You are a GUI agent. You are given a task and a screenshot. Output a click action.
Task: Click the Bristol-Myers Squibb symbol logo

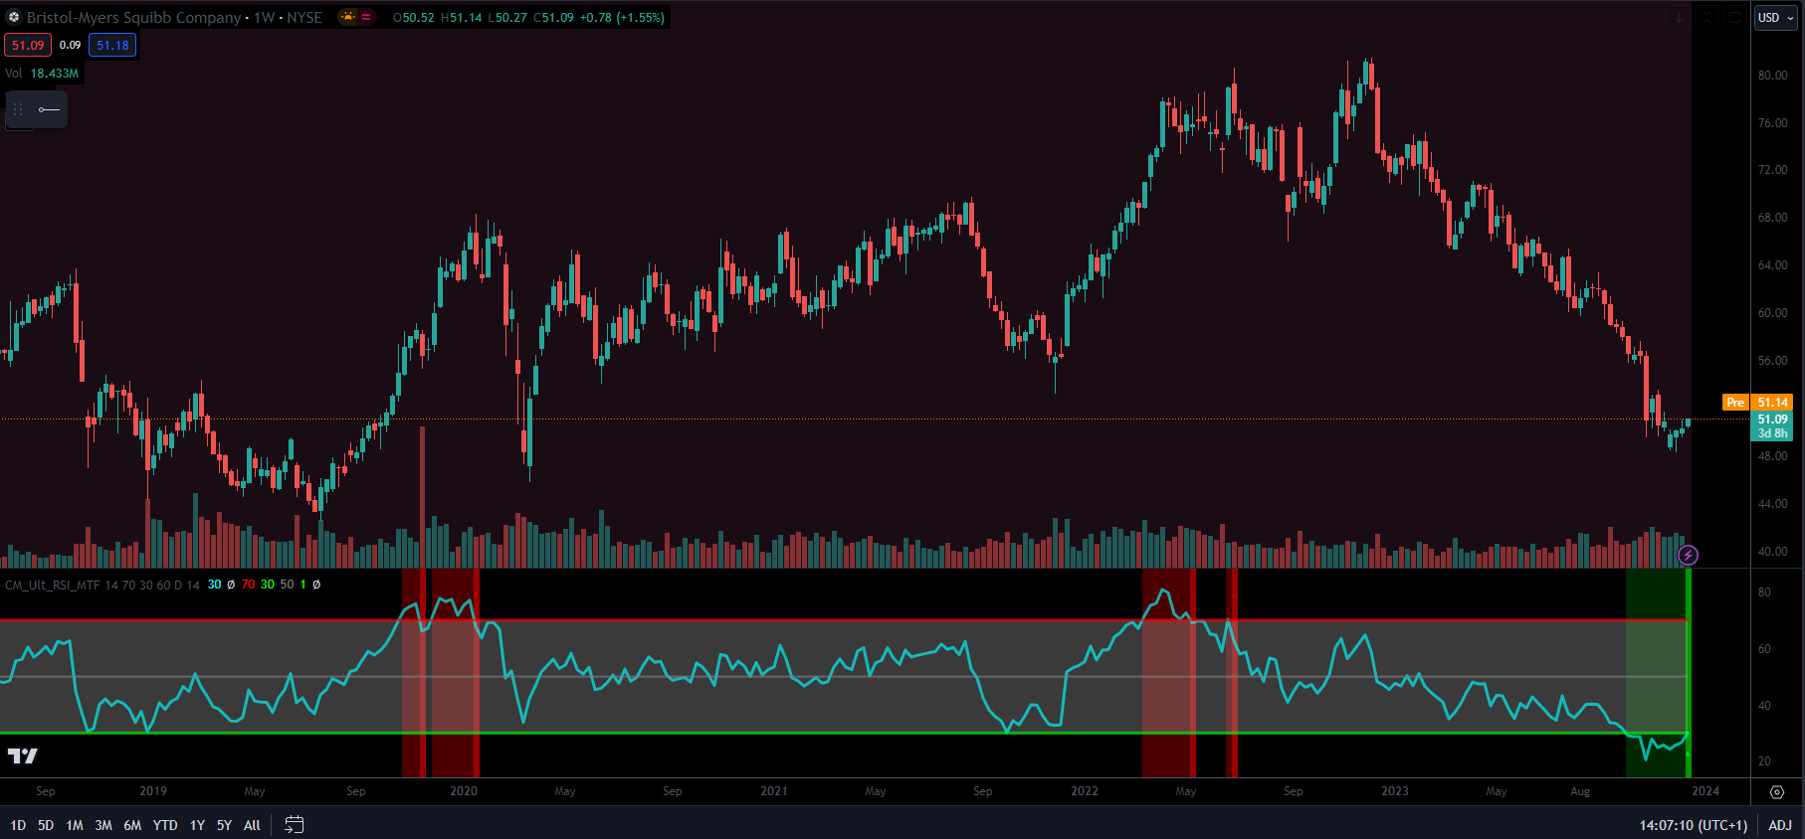[14, 17]
